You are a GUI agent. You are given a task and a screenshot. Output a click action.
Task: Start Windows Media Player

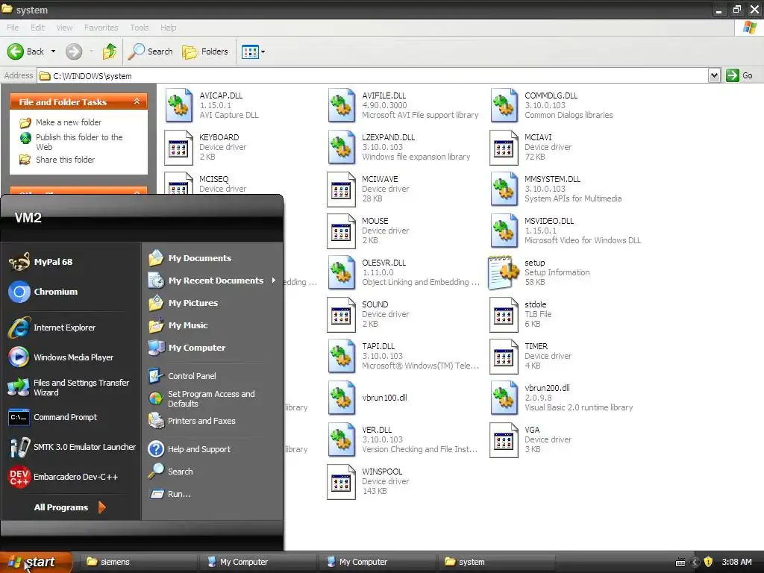[x=61, y=357]
